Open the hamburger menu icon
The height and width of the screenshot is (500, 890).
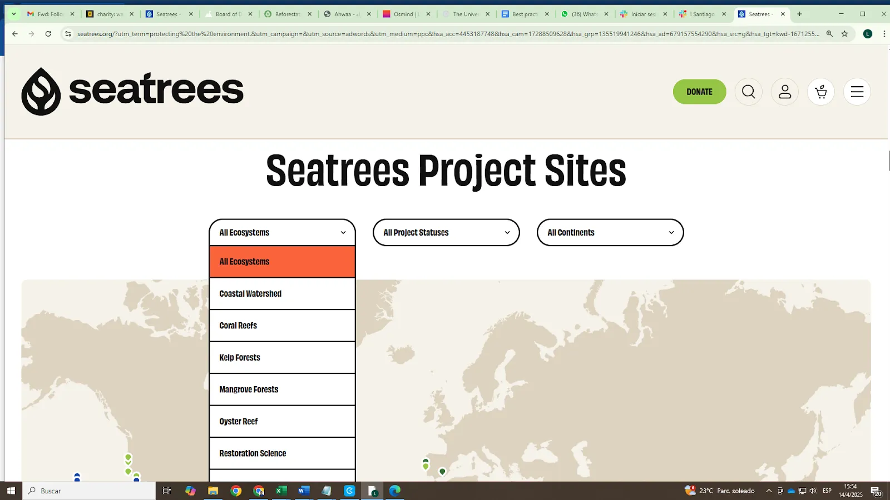coord(857,92)
